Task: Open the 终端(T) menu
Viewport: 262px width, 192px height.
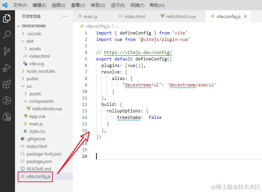Action: coord(137,5)
